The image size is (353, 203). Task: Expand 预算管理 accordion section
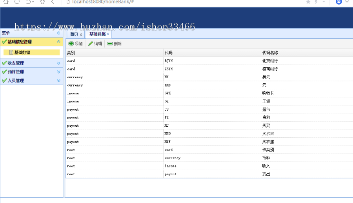click(x=58, y=72)
